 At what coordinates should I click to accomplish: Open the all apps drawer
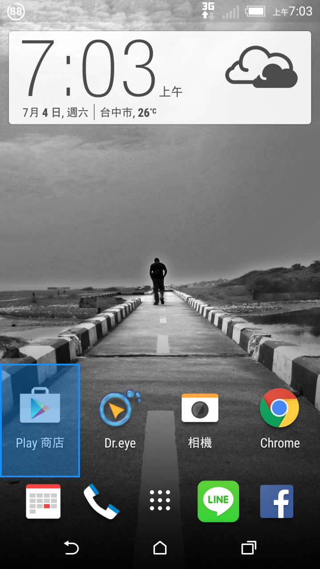pyautogui.click(x=160, y=501)
